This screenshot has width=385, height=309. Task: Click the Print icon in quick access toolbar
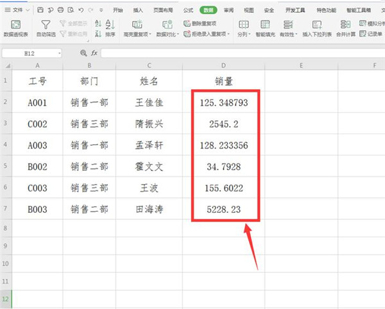click(x=60, y=10)
